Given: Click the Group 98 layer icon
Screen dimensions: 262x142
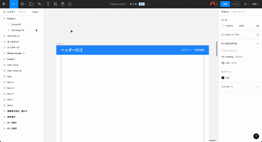Looking at the screenshot, I should pos(9,24).
